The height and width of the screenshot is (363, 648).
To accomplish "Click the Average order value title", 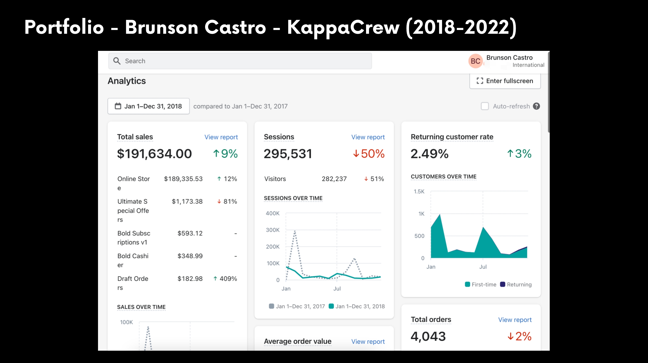I will (297, 341).
